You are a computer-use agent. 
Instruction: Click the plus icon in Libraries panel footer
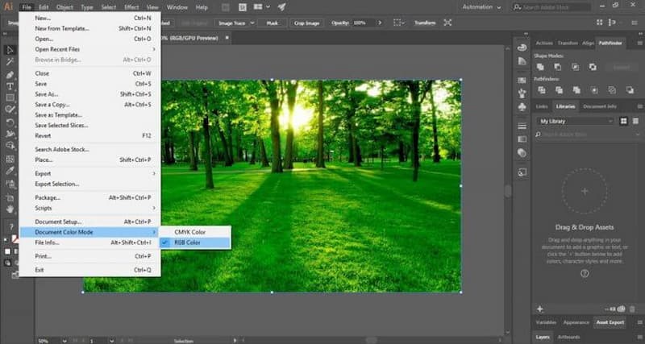point(540,309)
